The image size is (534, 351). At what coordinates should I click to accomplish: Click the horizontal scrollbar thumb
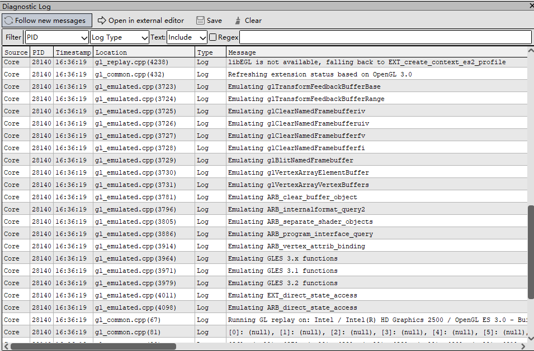93,347
